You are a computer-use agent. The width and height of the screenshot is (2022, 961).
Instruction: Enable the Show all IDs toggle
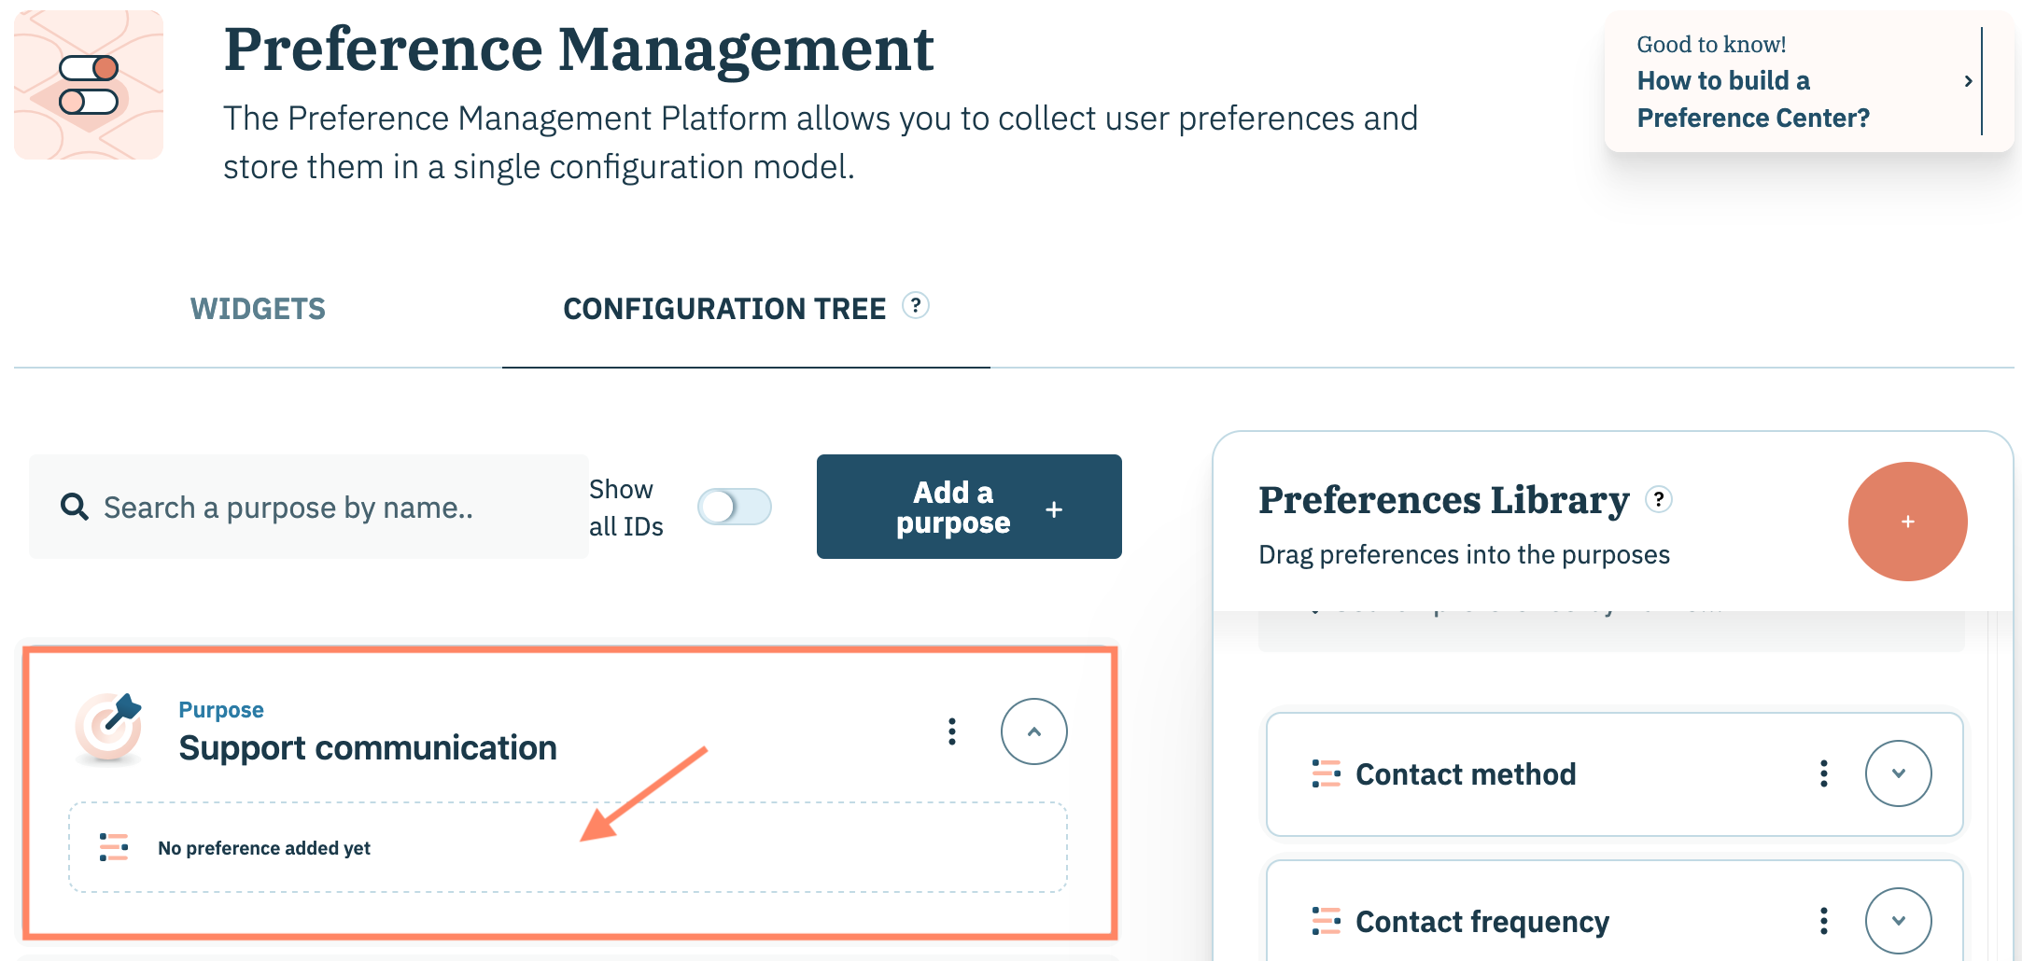734,507
